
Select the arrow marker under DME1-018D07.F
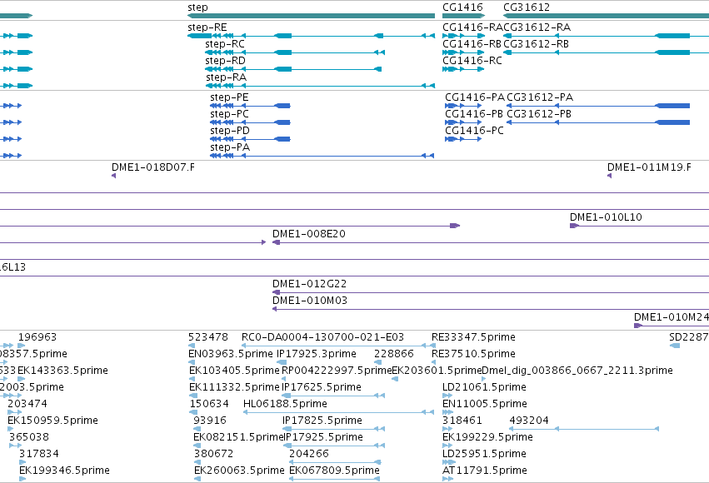point(114,176)
